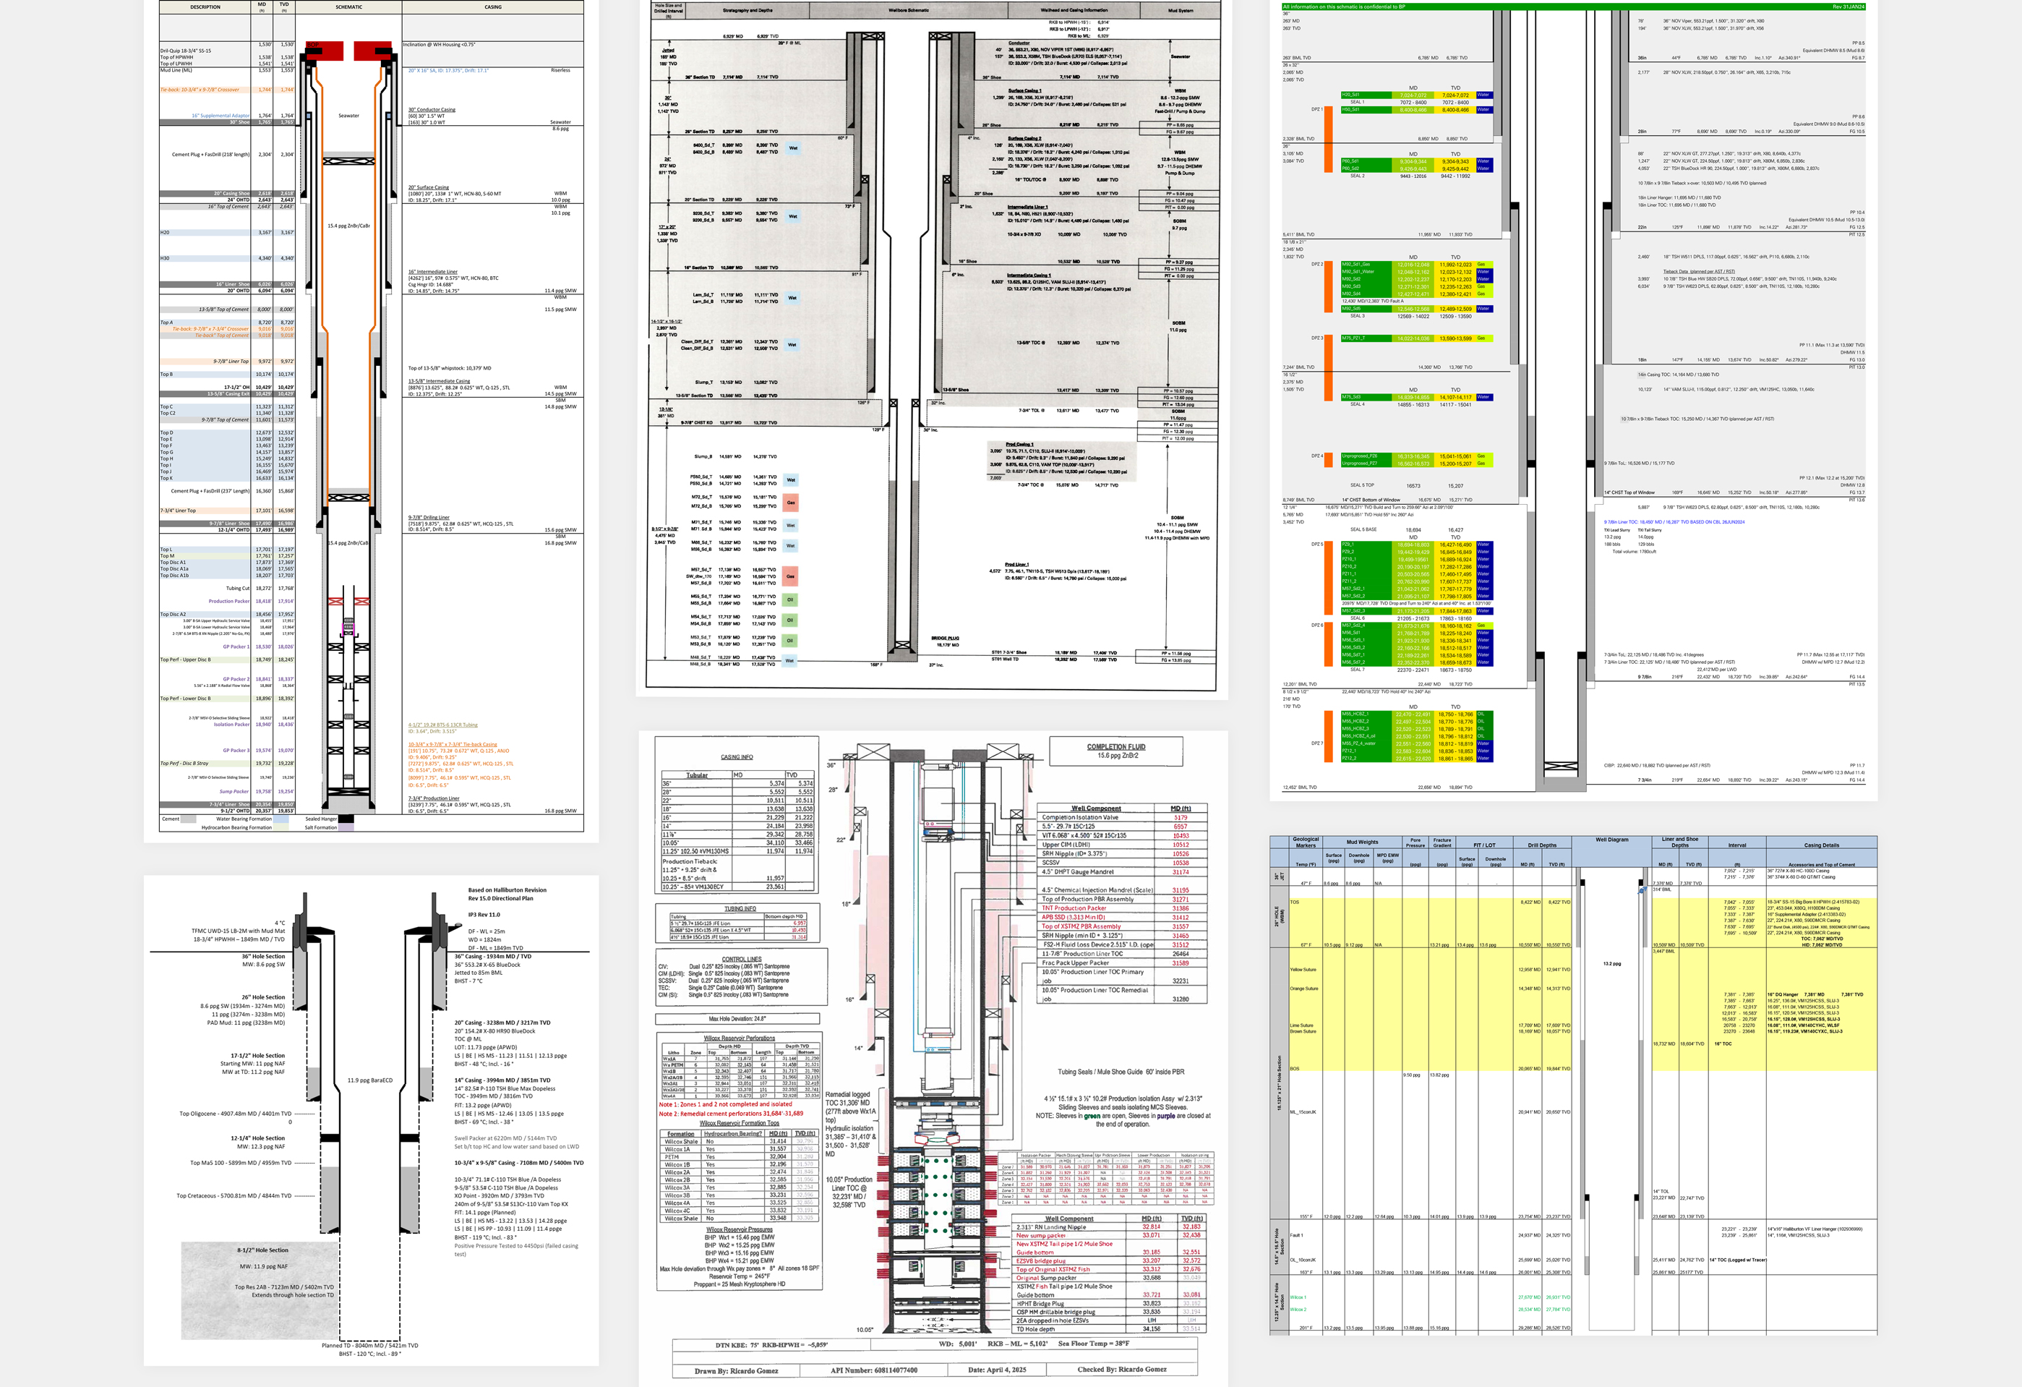
Task: Click the 'TUBING INFO' table title
Action: tap(740, 908)
